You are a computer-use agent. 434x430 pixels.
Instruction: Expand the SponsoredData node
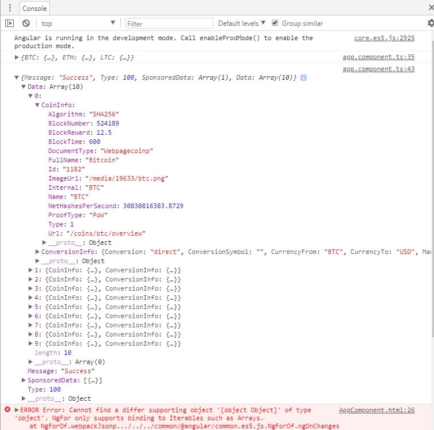pos(24,380)
